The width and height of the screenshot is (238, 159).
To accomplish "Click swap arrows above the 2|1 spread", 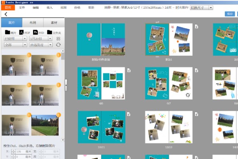I will [157, 22].
